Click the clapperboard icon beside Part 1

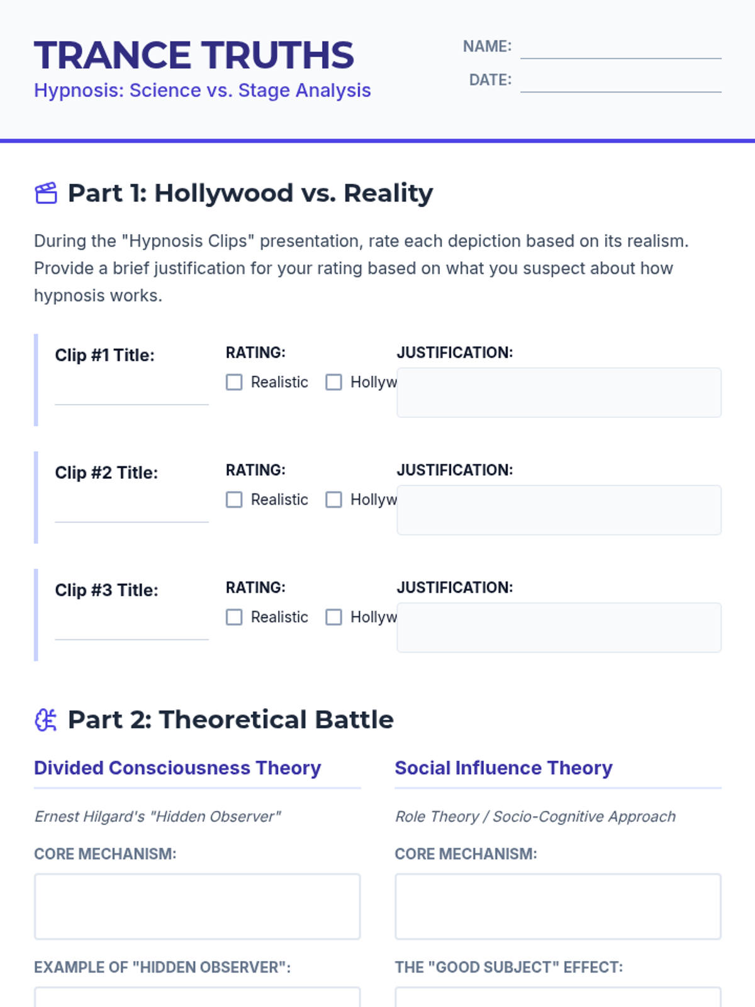[x=46, y=193]
